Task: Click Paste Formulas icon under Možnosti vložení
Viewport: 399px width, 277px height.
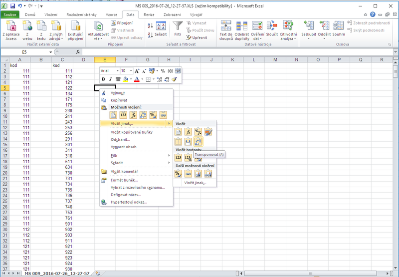Action: [133, 115]
